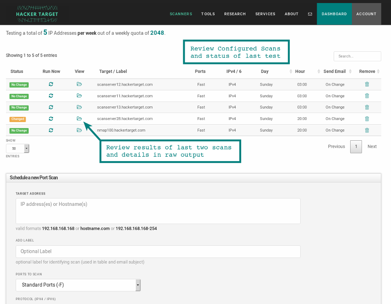The image size is (391, 304).
Task: Sort table by Send Email column arrows
Action: [x=350, y=72]
